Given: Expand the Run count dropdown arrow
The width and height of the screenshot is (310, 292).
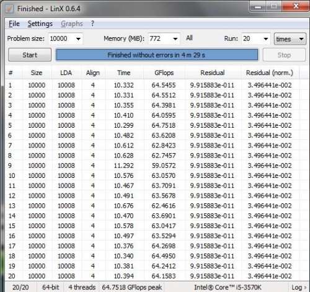Looking at the screenshot, I should (266, 38).
